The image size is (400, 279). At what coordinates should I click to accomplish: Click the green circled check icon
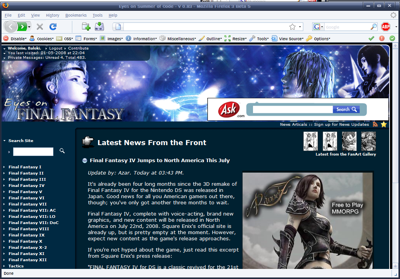point(392,38)
